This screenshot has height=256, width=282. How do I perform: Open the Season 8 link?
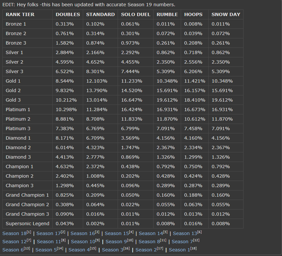(149, 242)
